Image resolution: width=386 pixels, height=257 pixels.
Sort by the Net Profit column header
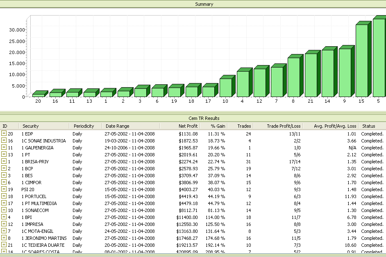pos(180,126)
